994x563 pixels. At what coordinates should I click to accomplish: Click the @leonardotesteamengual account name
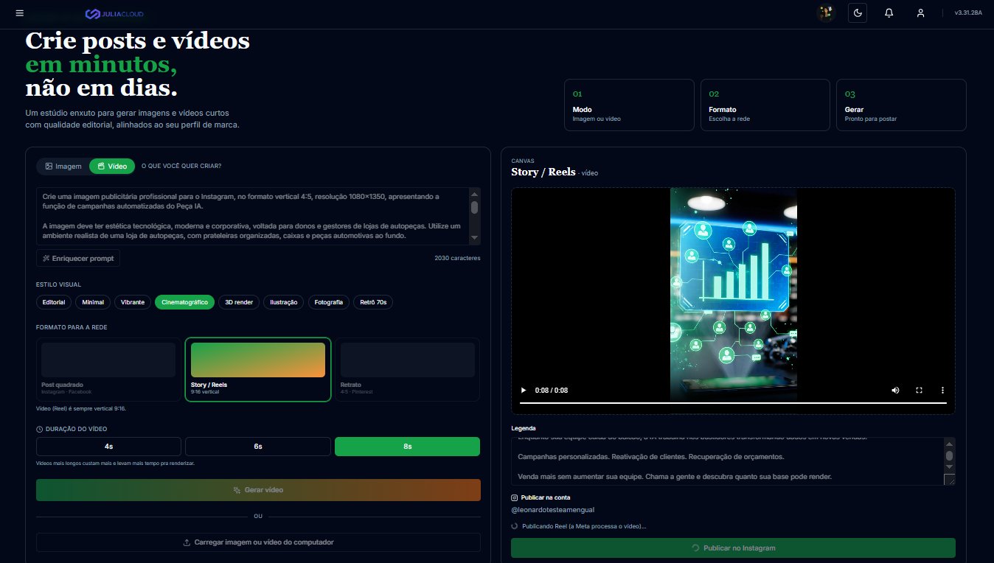(552, 510)
